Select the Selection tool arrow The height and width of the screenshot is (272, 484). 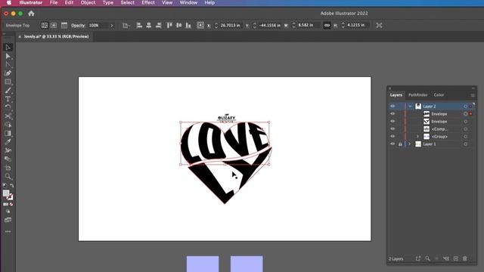click(8, 47)
